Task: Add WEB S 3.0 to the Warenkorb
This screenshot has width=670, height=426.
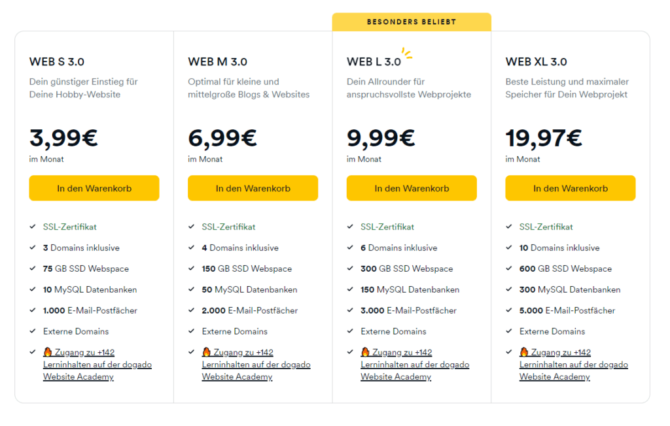Action: (x=94, y=188)
